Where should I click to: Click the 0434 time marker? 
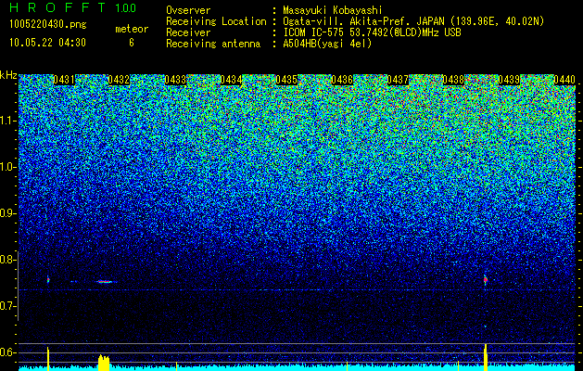[x=231, y=80]
